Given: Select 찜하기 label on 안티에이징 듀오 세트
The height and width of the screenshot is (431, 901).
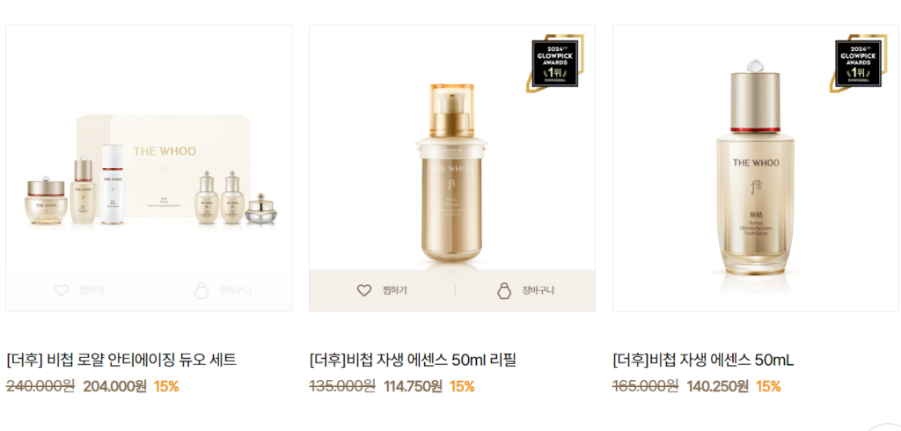Looking at the screenshot, I should click(x=92, y=290).
